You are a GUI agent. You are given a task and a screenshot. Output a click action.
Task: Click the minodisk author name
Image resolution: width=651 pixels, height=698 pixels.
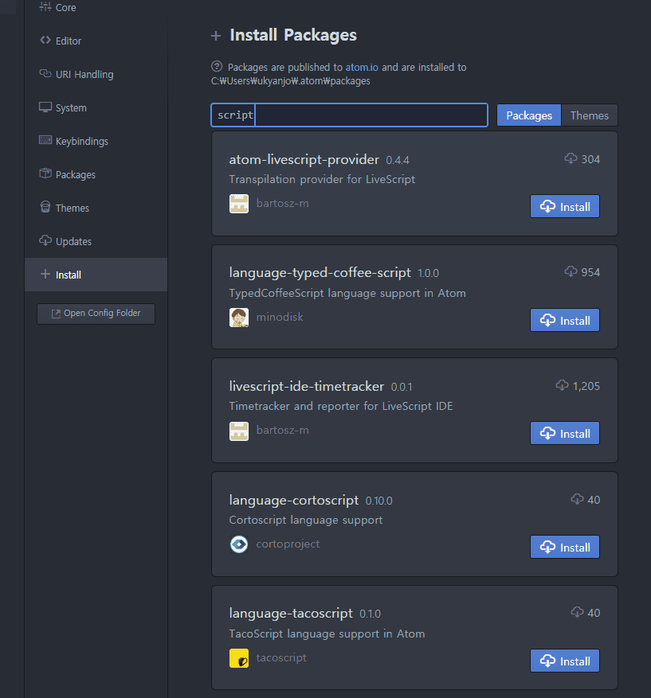(x=280, y=317)
